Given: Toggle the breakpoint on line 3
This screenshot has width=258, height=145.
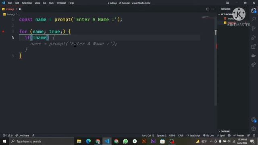Looking at the screenshot, I should tap(3, 31).
